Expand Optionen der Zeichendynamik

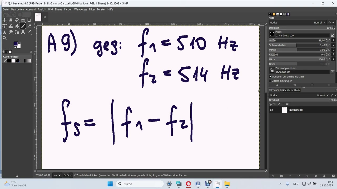click(270, 77)
